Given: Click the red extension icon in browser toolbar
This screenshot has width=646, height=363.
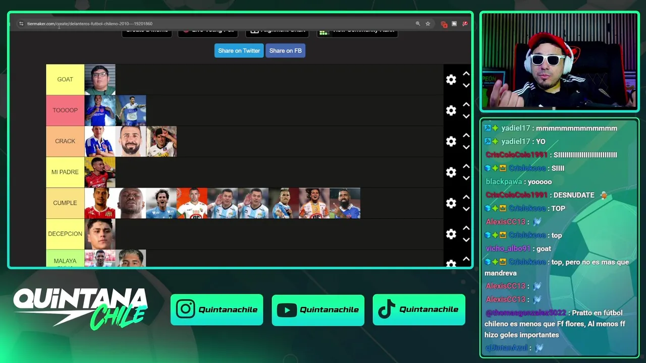Looking at the screenshot, I should click(x=444, y=24).
